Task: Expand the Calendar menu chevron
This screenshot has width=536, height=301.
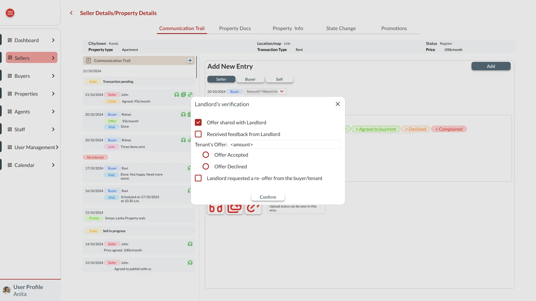Action: tap(53, 165)
